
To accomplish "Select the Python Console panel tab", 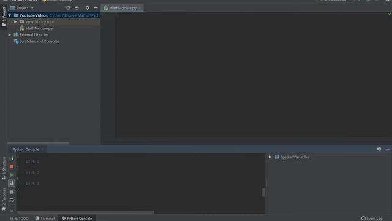I will tap(26, 149).
